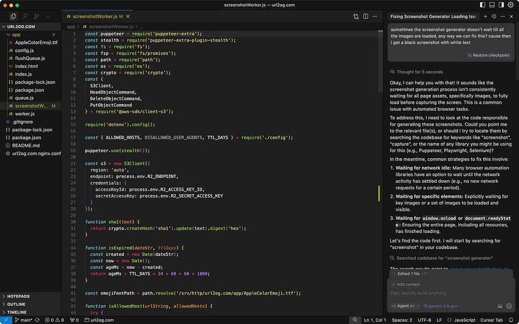Viewport: 519px width, 324px height.
Task: Open the Source Control view icon
Action: (36, 17)
